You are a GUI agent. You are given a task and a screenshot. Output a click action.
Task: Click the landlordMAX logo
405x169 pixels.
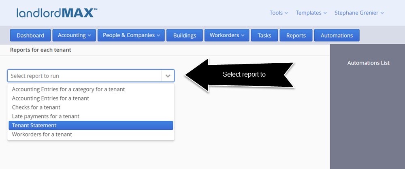(x=57, y=13)
